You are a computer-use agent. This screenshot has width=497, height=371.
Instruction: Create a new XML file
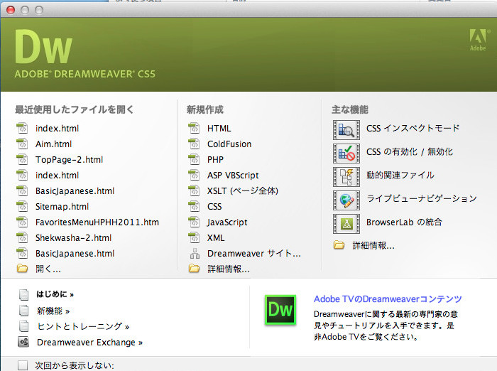tap(216, 237)
